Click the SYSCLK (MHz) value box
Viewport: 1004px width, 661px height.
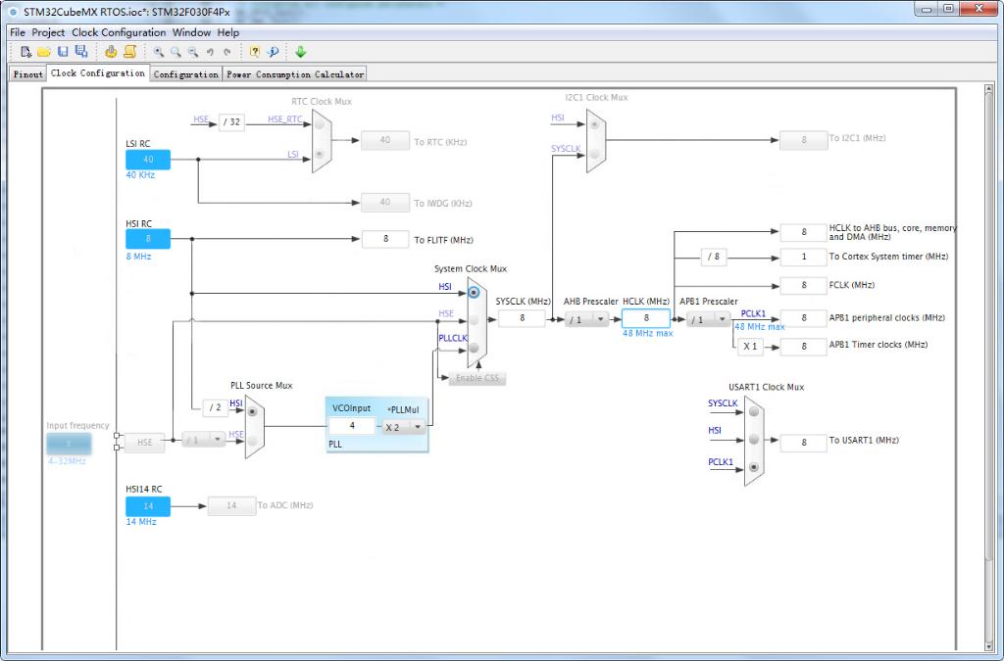pyautogui.click(x=522, y=317)
